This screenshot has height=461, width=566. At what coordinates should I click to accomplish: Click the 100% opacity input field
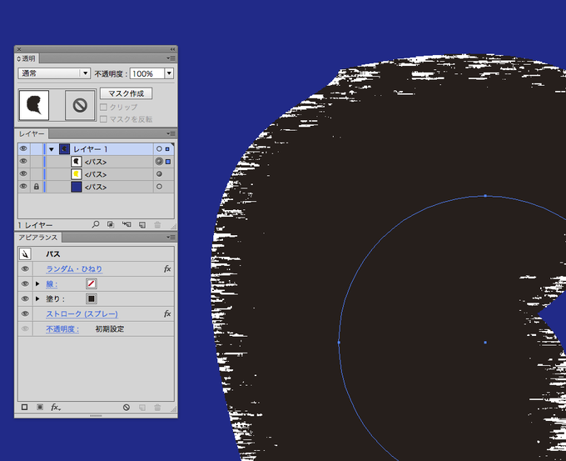(147, 73)
